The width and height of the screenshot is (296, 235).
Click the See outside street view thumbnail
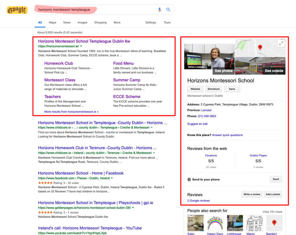(x=260, y=66)
